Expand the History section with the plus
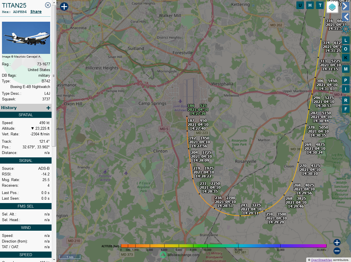The width and height of the screenshot is (351, 262). pyautogui.click(x=48, y=108)
